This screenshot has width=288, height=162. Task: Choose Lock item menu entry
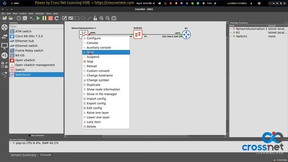tap(106, 122)
